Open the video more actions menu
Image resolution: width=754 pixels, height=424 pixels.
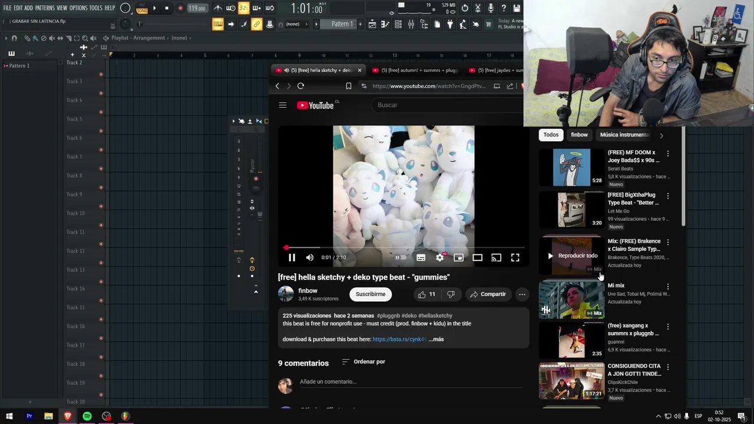(522, 294)
